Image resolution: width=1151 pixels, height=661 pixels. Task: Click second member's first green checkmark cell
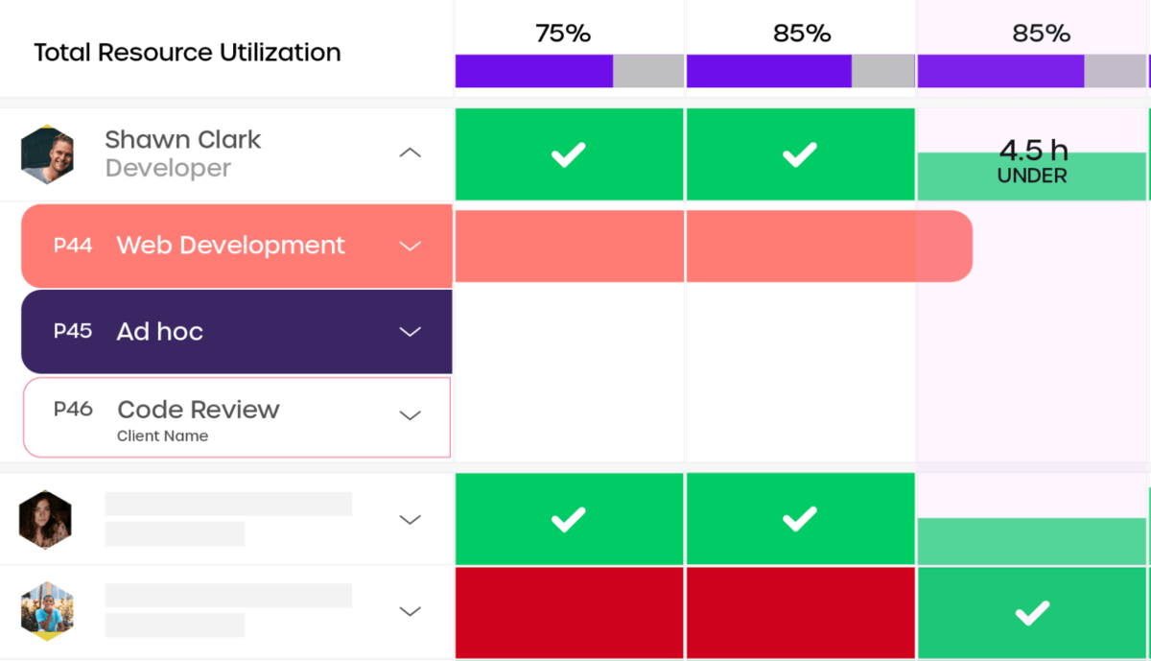569,519
